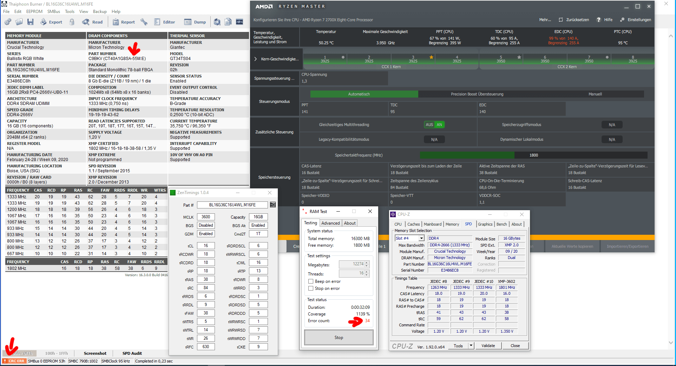Click Speicherzugriffsmodus N/A toggle

(x=612, y=125)
